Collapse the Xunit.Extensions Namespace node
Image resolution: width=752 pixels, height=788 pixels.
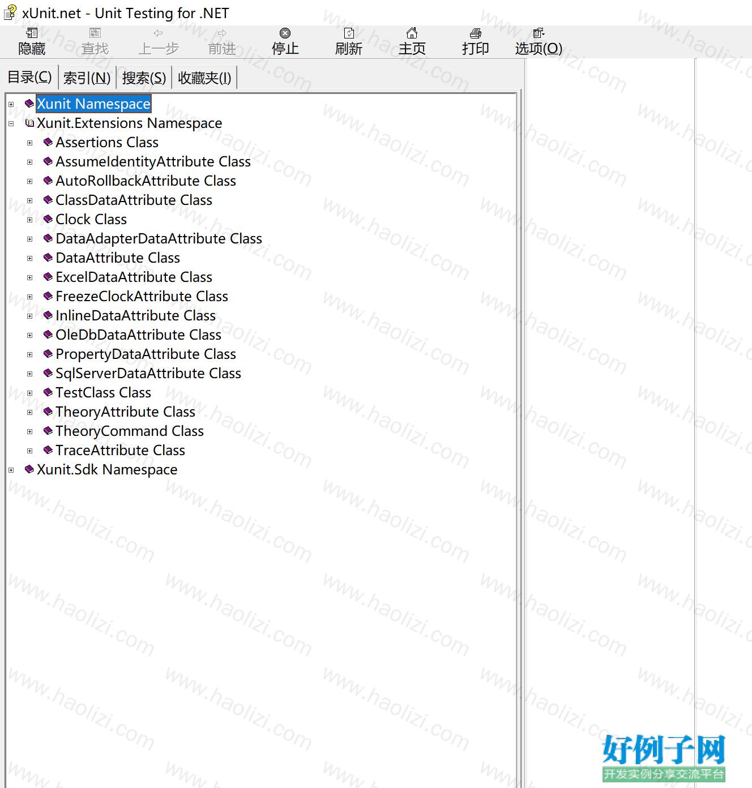[x=11, y=124]
